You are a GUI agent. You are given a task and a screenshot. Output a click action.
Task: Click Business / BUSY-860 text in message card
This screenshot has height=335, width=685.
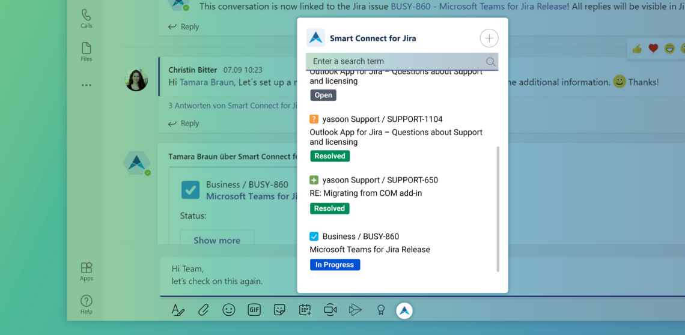click(x=247, y=185)
